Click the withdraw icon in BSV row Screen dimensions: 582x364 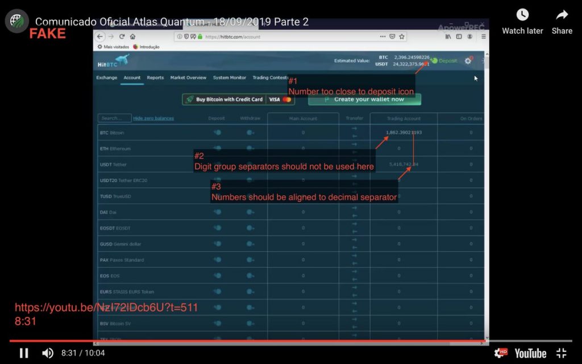click(x=250, y=323)
